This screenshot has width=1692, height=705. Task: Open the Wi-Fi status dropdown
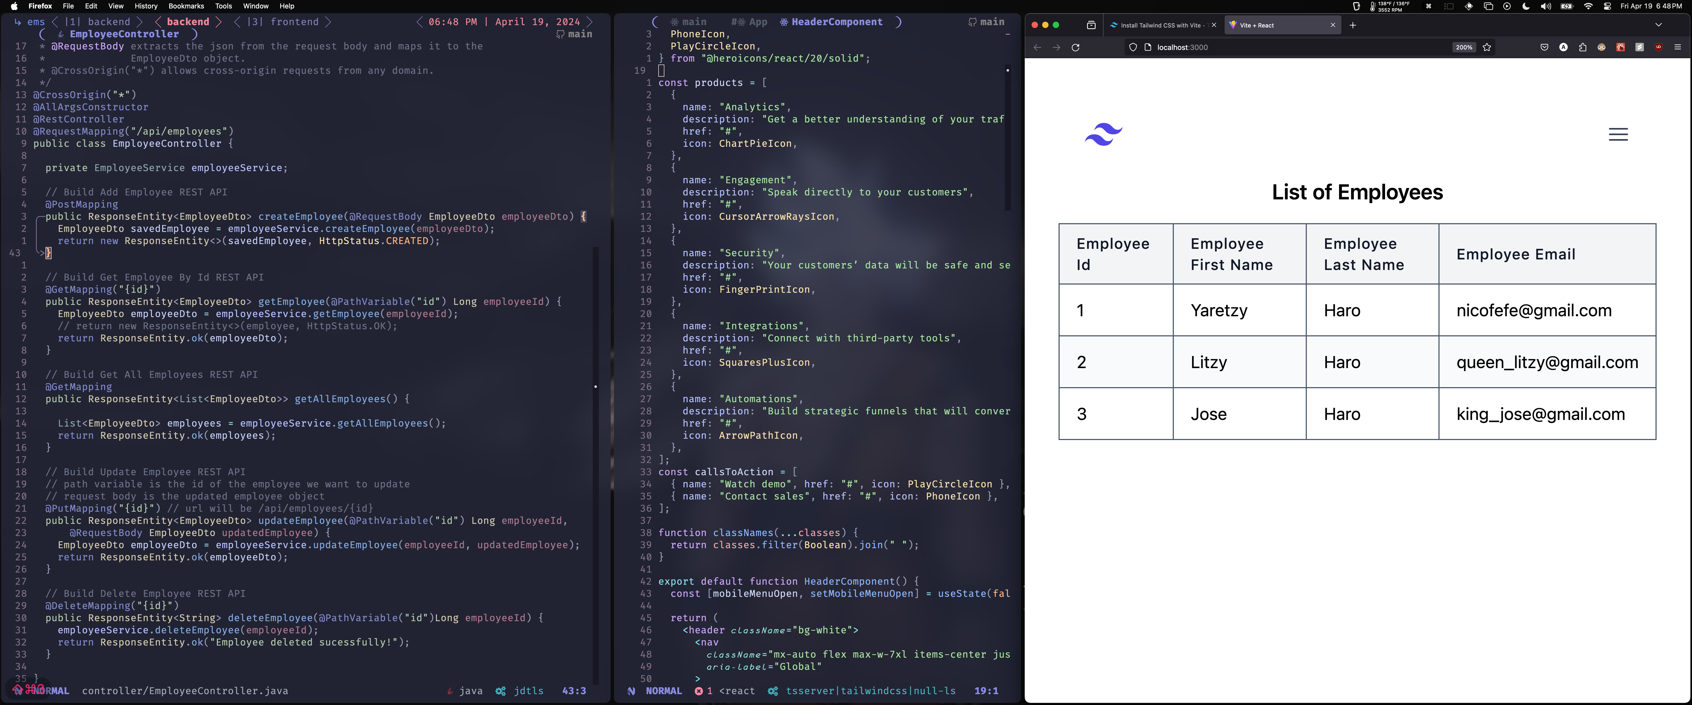[1588, 6]
